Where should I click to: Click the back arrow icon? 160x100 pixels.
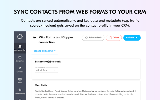pyautogui.click(x=34, y=37)
